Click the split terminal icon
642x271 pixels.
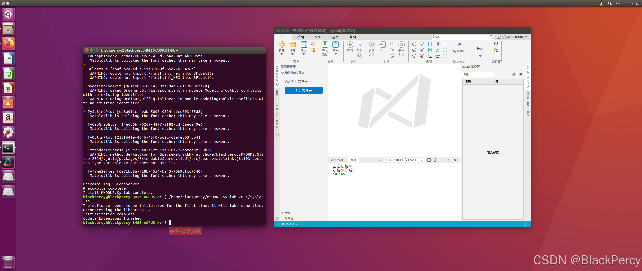tap(429, 160)
